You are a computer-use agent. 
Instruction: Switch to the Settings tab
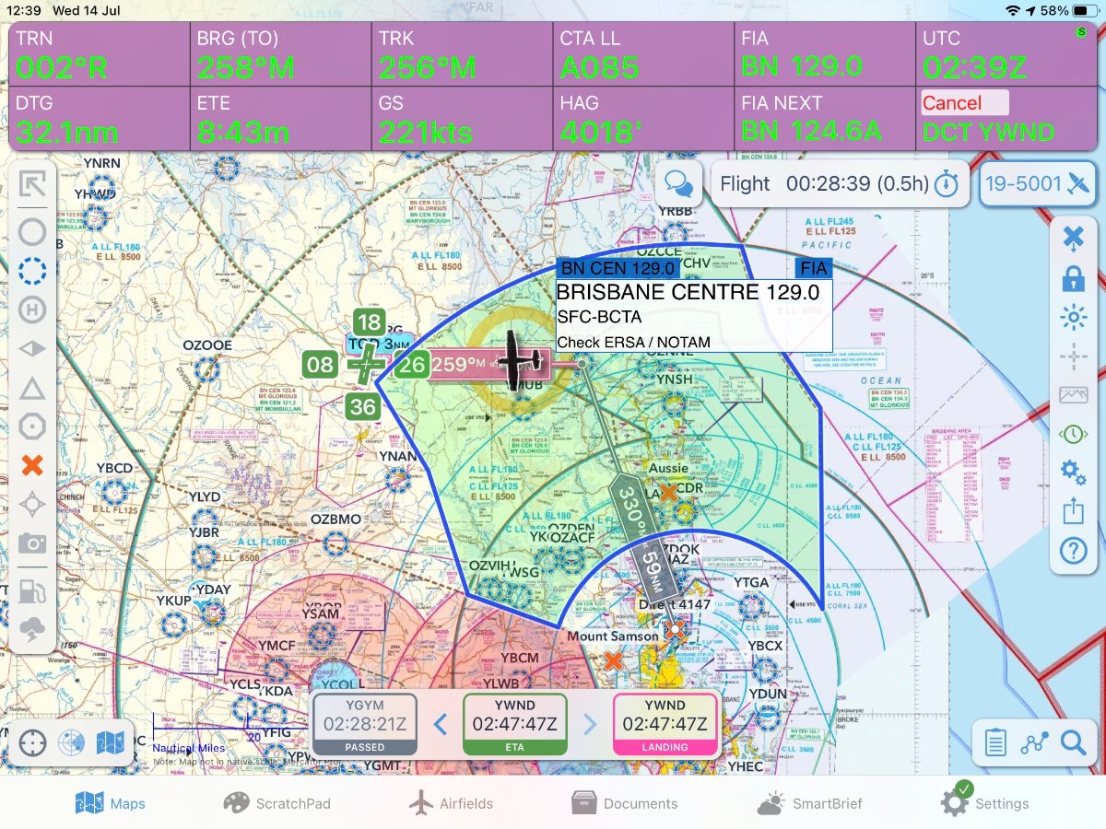984,801
